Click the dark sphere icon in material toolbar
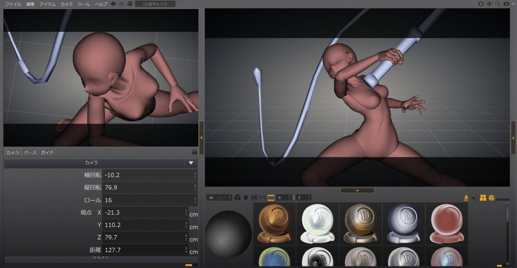Screen dimensions: 517x268 [x=246, y=198]
